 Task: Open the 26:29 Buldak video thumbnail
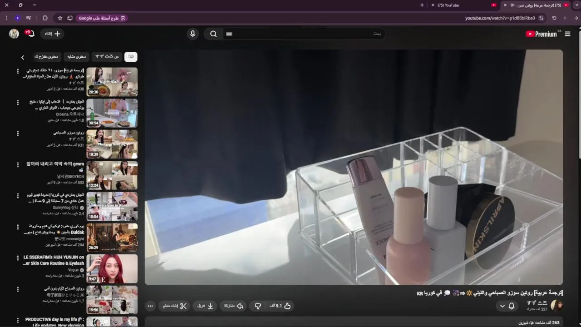112,238
